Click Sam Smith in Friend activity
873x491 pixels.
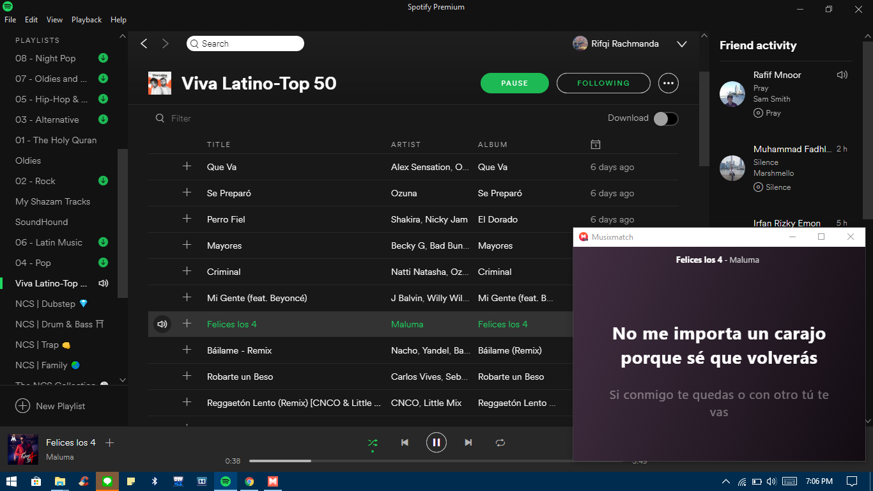point(771,99)
